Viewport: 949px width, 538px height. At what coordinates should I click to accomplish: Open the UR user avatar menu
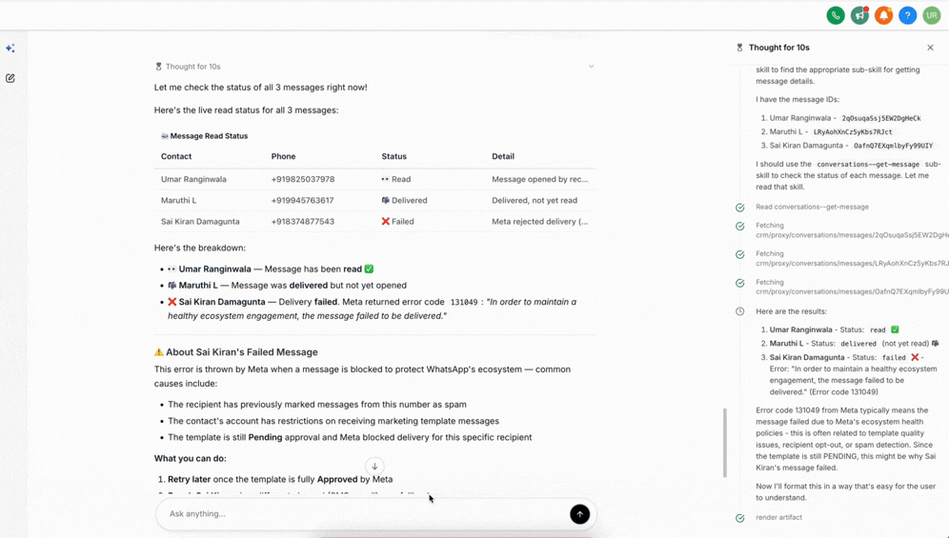pos(931,15)
